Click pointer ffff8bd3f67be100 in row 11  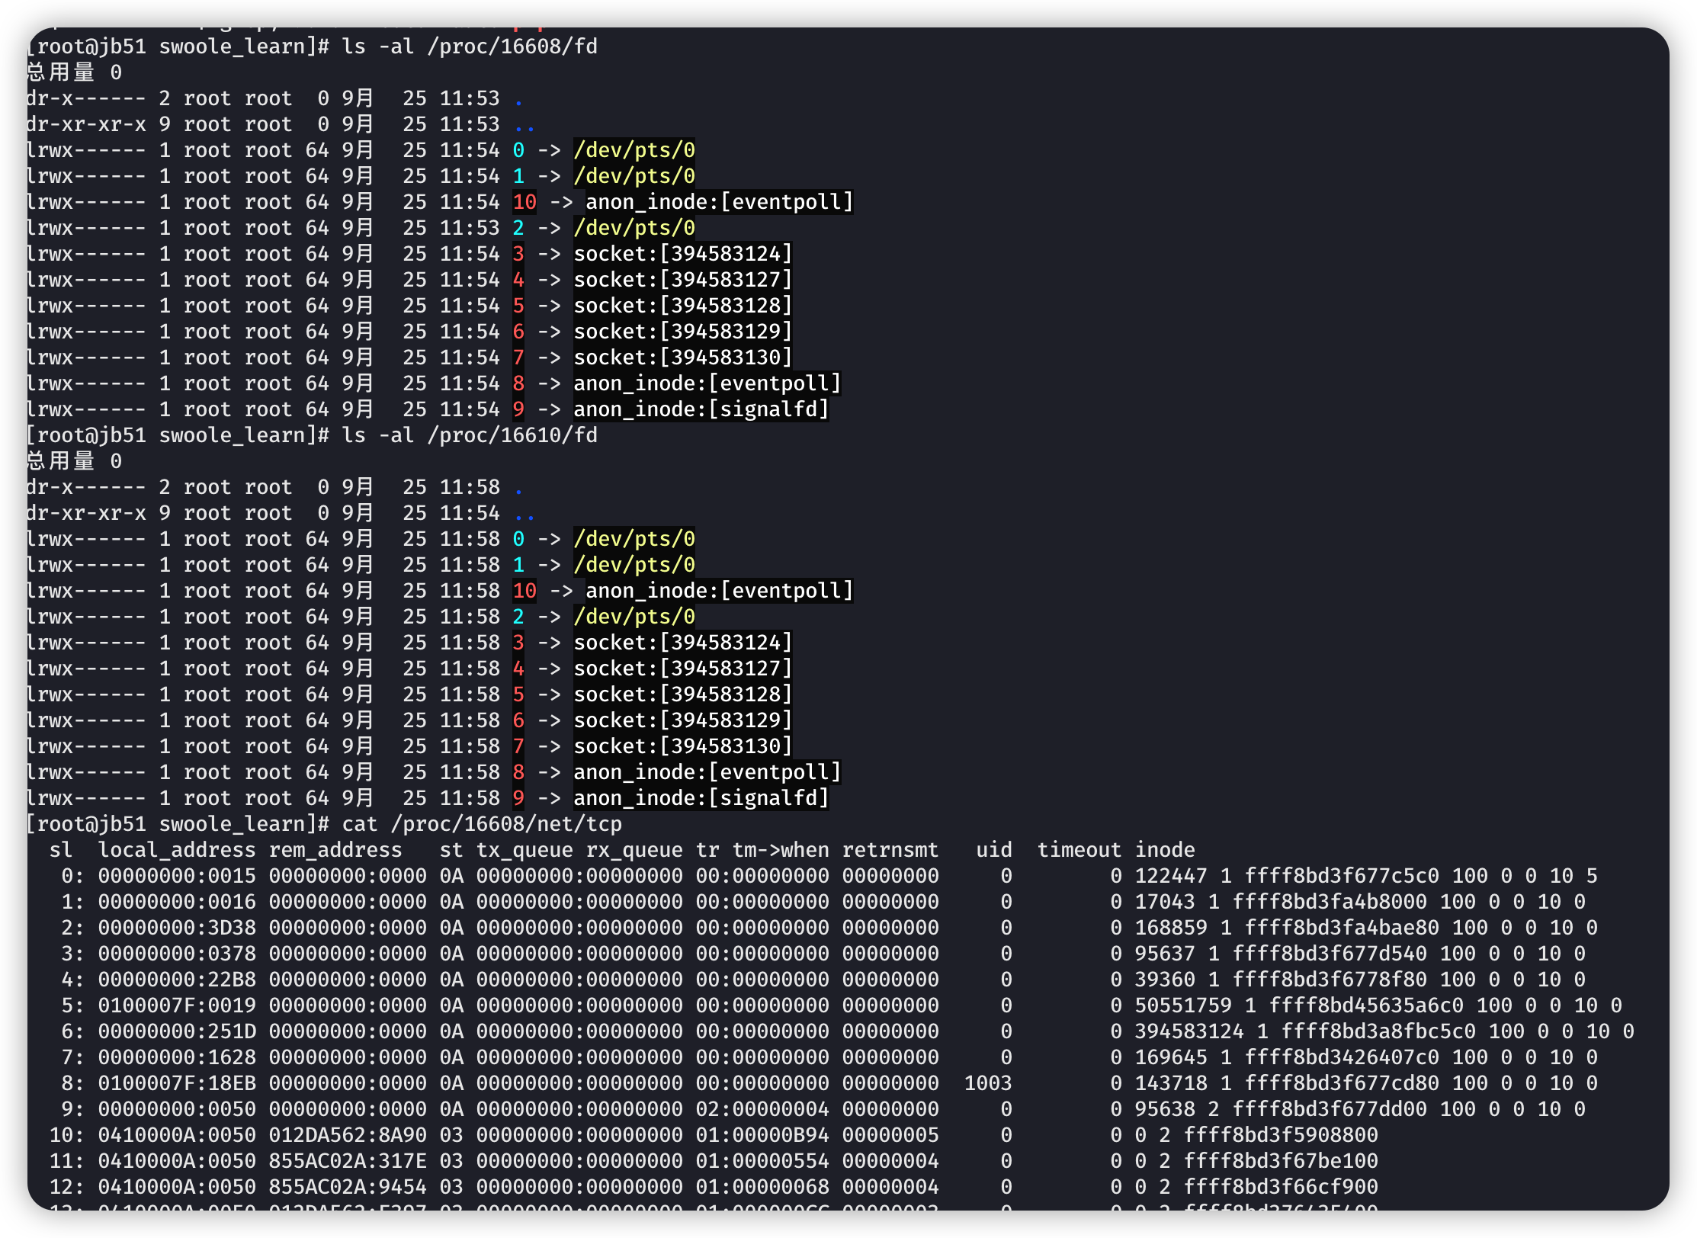point(1281,1161)
